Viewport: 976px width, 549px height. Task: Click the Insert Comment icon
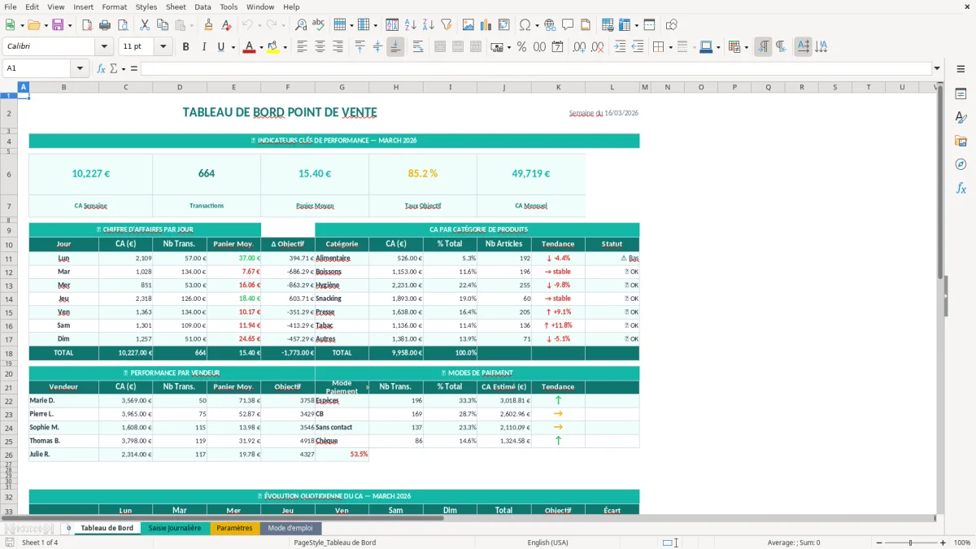point(568,25)
